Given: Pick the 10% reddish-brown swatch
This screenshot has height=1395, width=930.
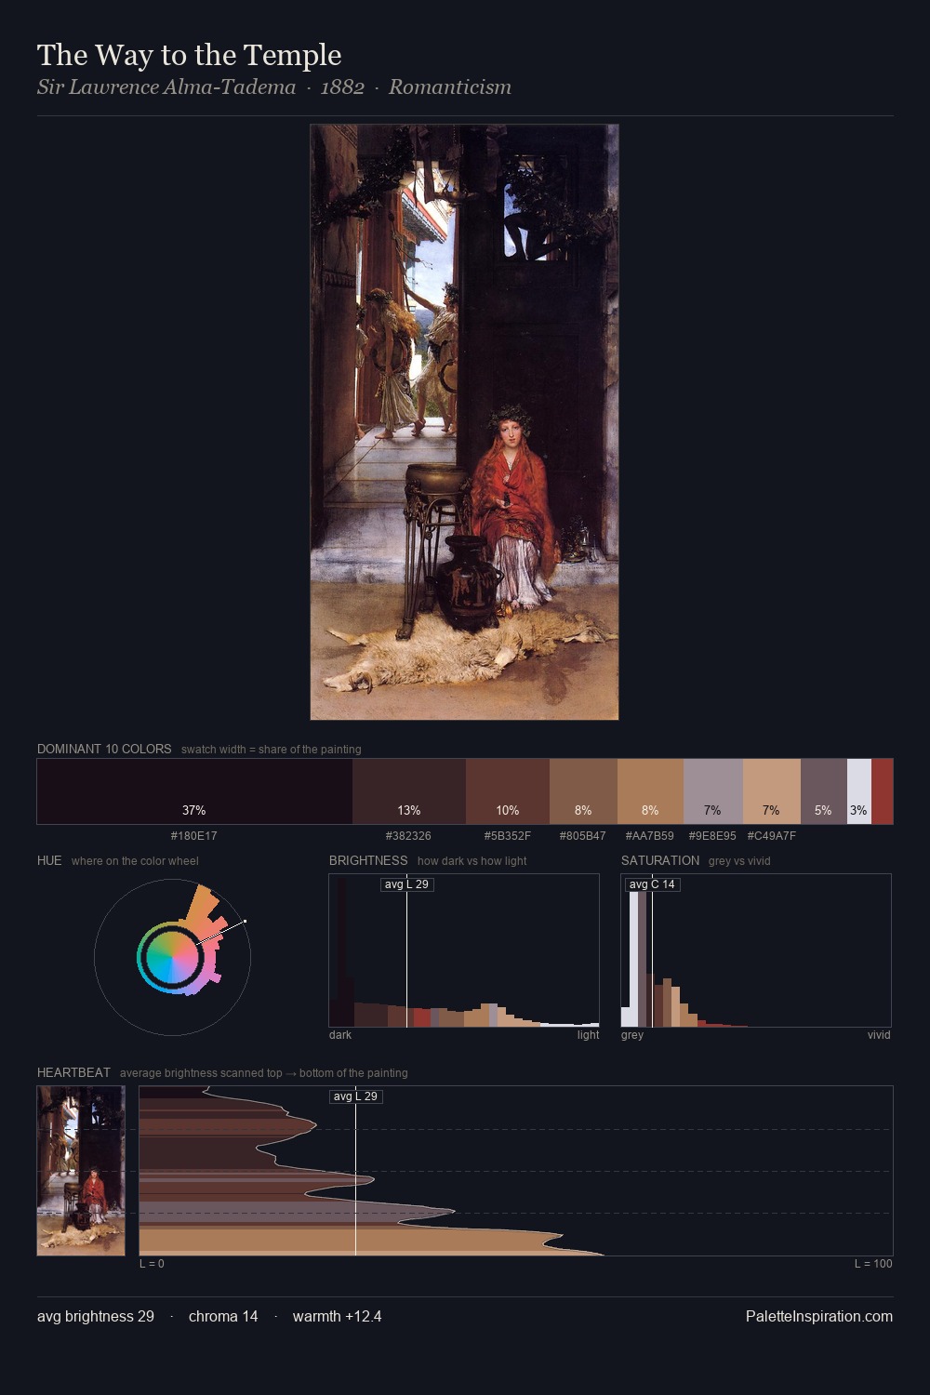Looking at the screenshot, I should [x=508, y=791].
